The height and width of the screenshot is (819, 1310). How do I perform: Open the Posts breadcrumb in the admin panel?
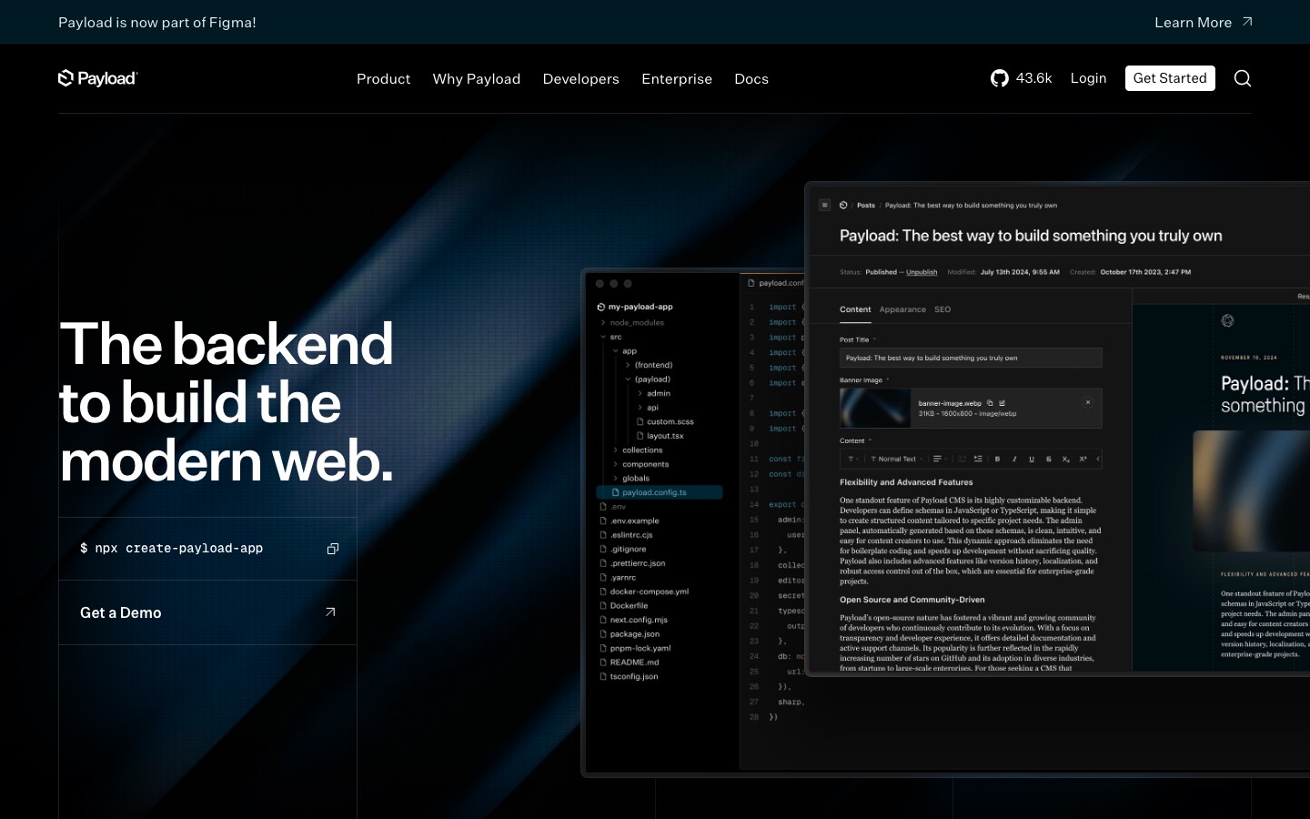pos(866,206)
